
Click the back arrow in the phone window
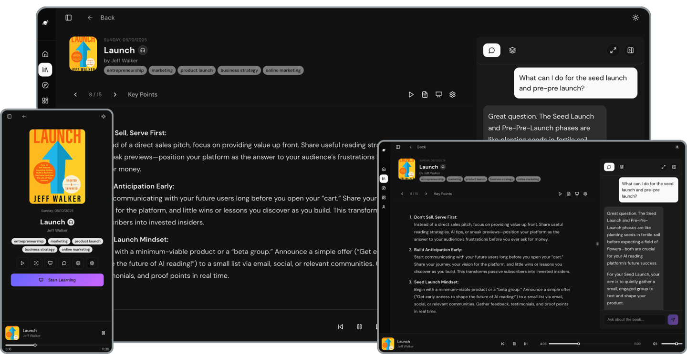click(x=24, y=116)
